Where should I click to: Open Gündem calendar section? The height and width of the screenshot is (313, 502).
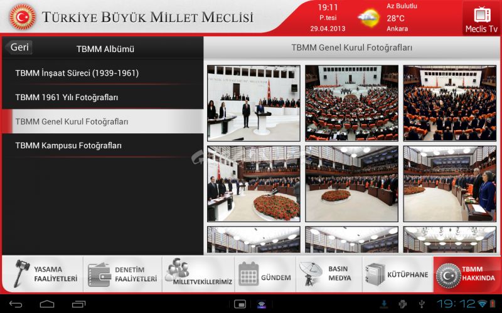click(x=265, y=274)
